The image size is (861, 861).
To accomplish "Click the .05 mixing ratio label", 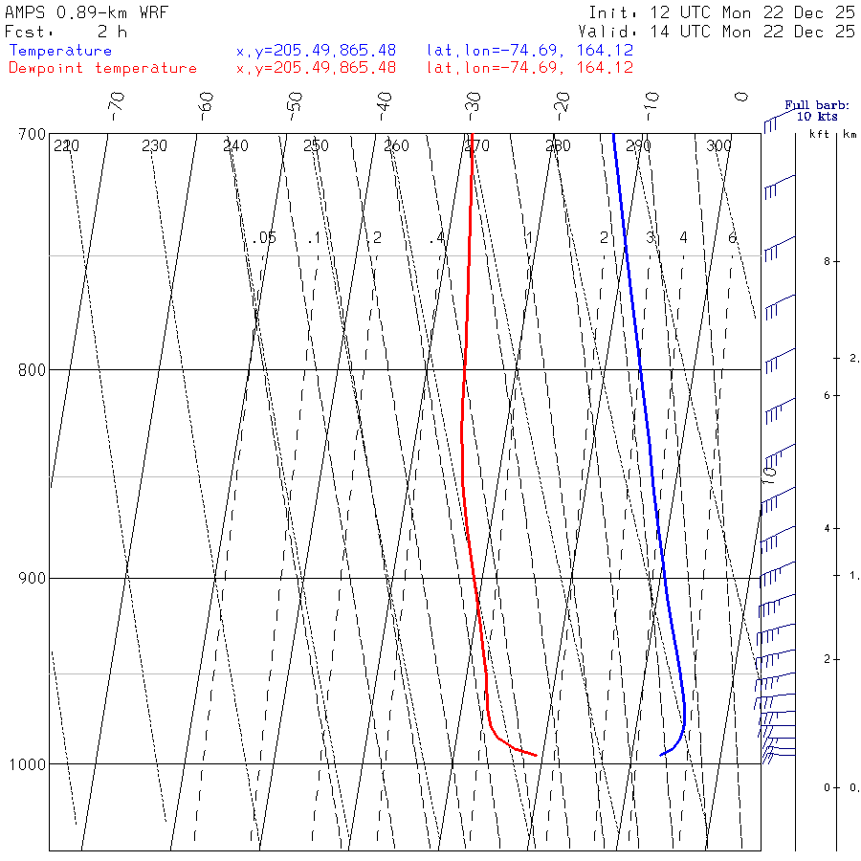I will pos(264,238).
